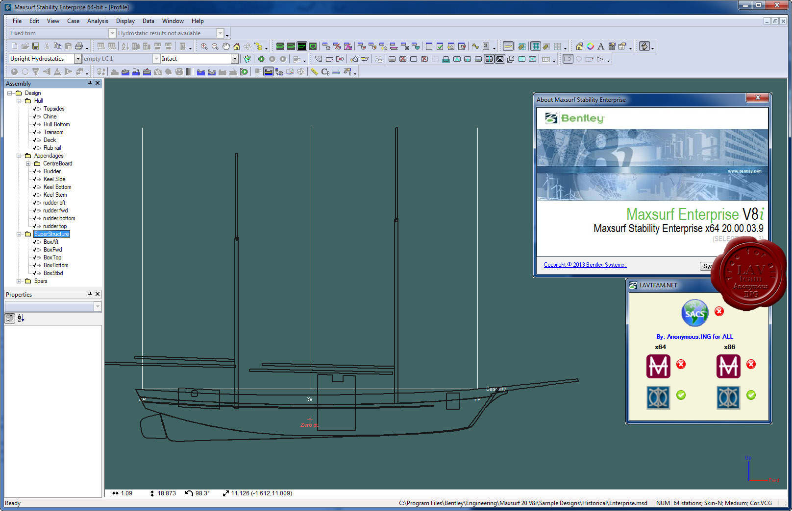The height and width of the screenshot is (511, 792).
Task: Save the design with the floppy disk icon
Action: point(36,46)
